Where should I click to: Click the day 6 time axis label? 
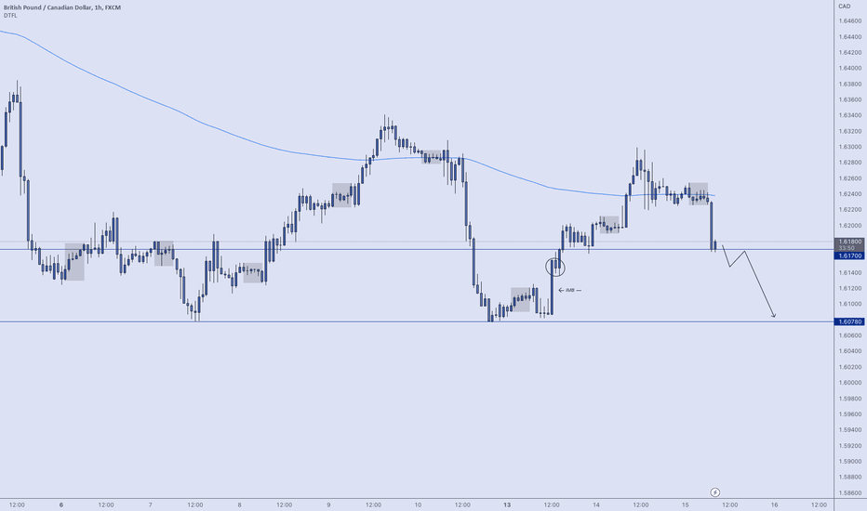coord(61,504)
